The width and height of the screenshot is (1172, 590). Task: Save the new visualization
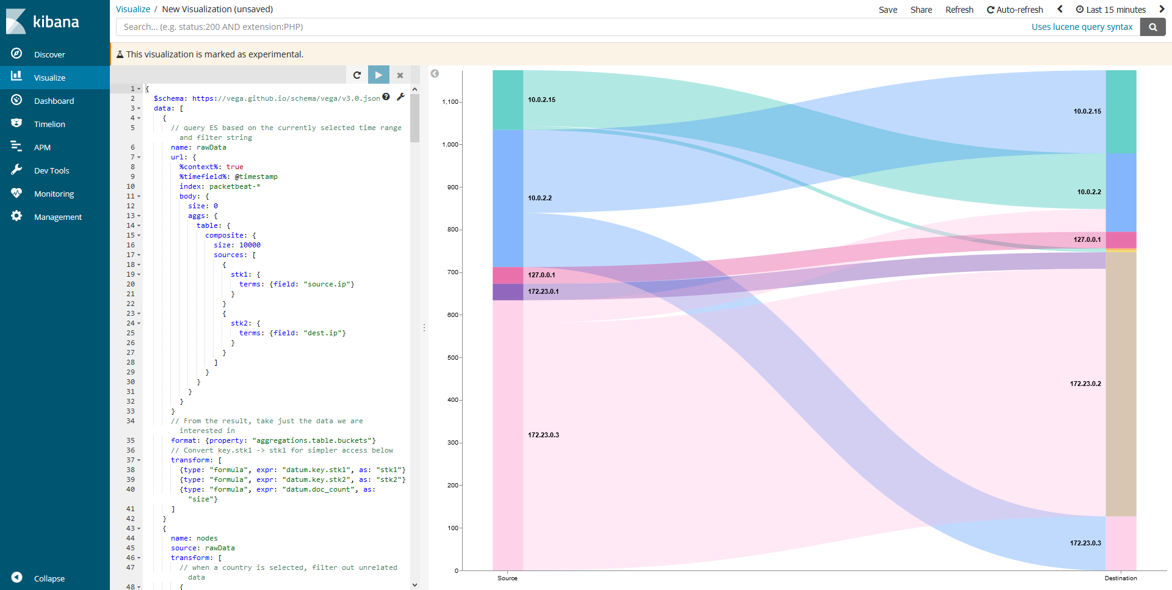pos(888,9)
